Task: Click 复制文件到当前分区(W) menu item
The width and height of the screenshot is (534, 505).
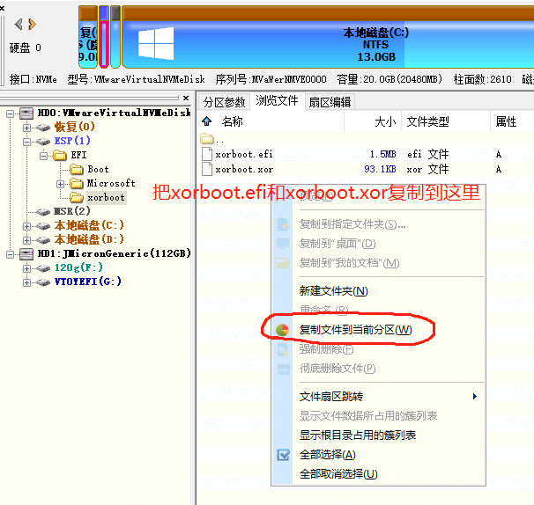Action: click(355, 330)
